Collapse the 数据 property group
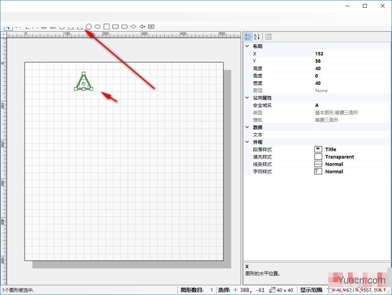Image resolution: width=392 pixels, height=295 pixels. pyautogui.click(x=247, y=127)
